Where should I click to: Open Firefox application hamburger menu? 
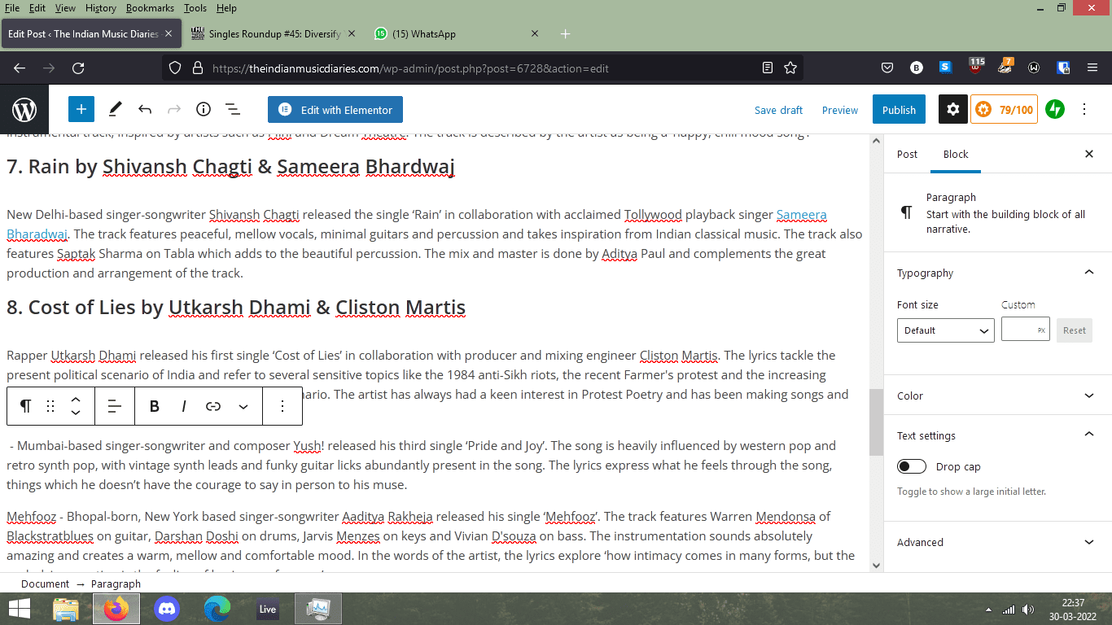coord(1092,68)
